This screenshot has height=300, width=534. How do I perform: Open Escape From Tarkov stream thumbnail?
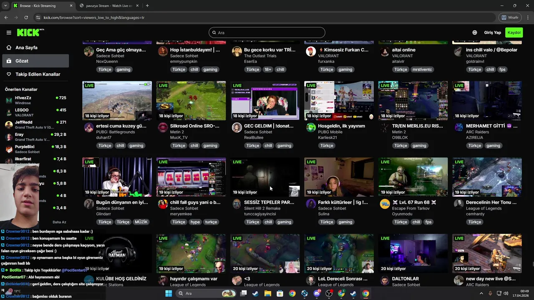click(x=413, y=177)
